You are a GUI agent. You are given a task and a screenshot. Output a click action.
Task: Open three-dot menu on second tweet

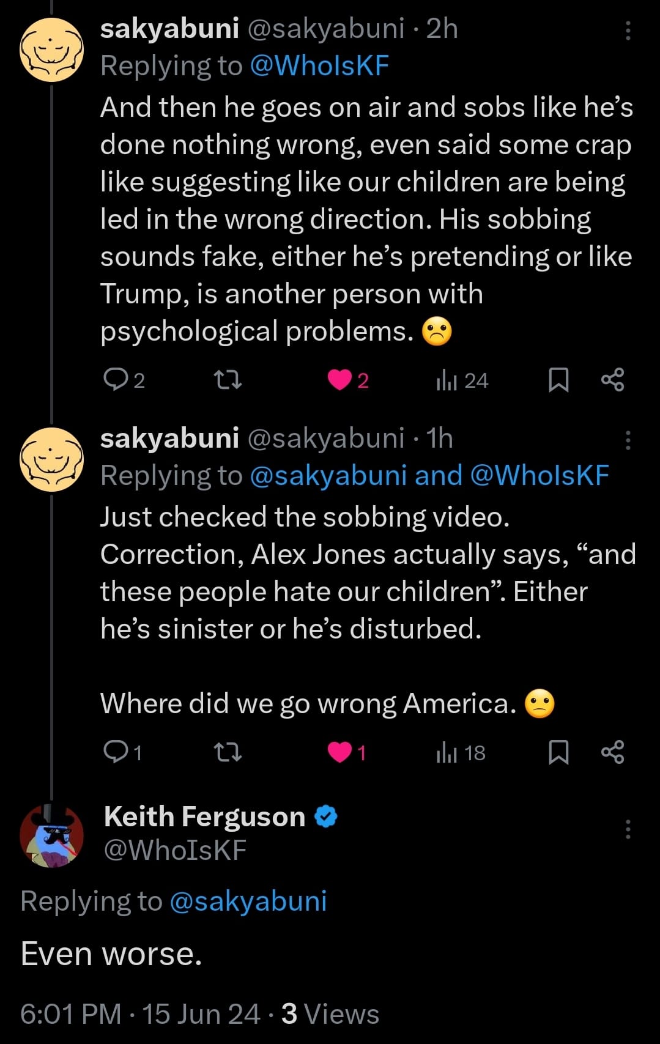pyautogui.click(x=628, y=440)
